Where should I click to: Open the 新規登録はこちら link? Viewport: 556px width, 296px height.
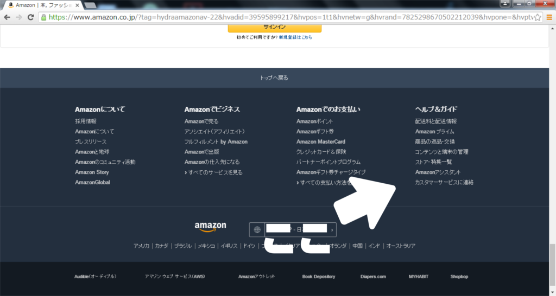[295, 37]
